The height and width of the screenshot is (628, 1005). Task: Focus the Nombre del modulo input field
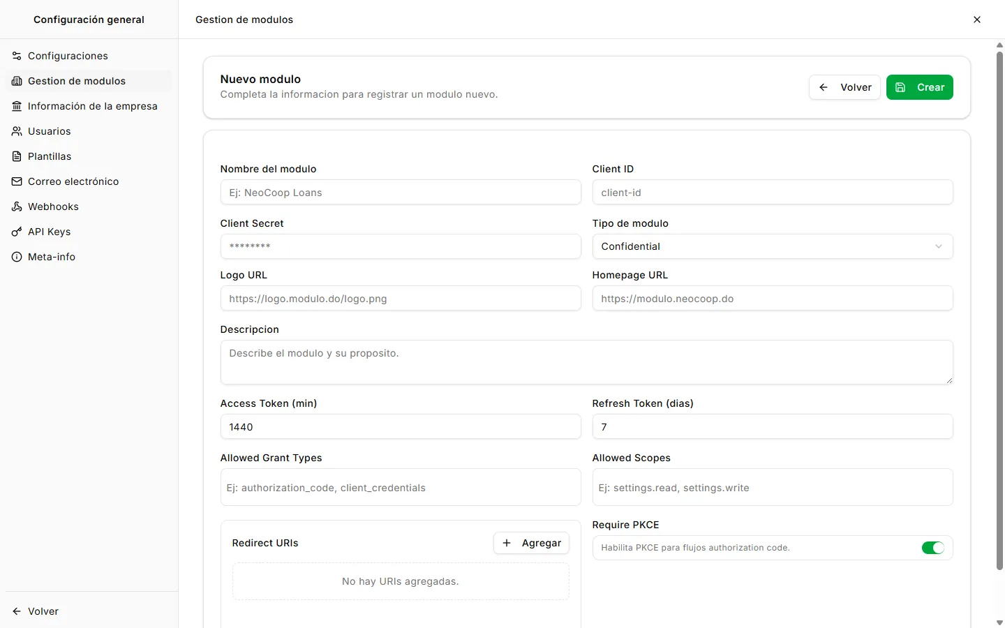point(401,193)
